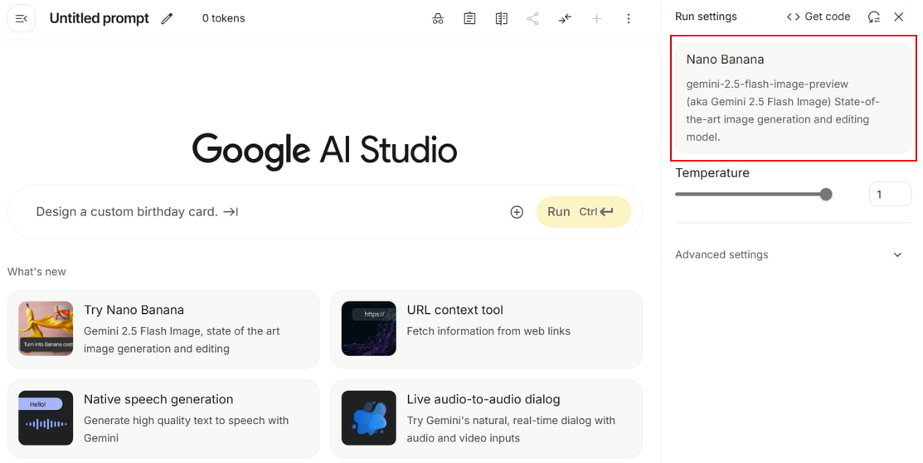Toggle incognito temporary chat mode
Image resolution: width=923 pixels, height=463 pixels.
438,18
